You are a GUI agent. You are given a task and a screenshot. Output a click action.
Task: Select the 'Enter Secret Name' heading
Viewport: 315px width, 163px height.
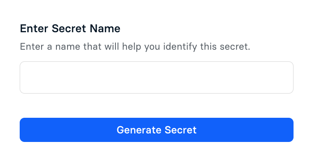(x=70, y=28)
